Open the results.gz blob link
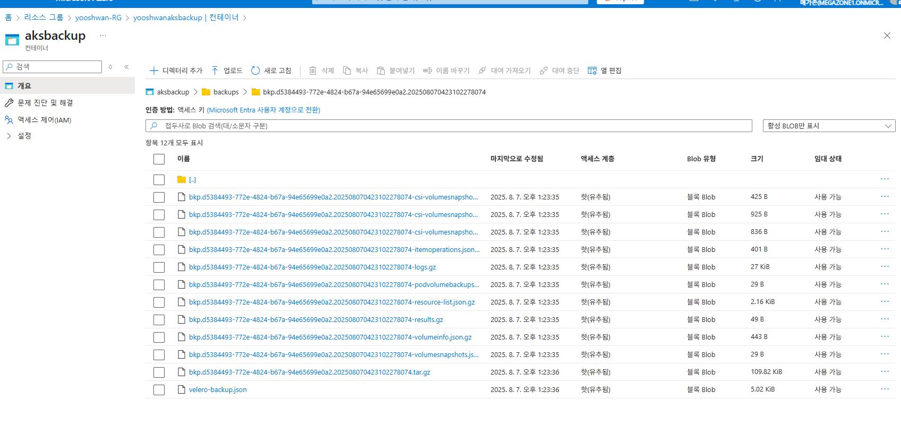Image resolution: width=901 pixels, height=426 pixels. coord(316,319)
